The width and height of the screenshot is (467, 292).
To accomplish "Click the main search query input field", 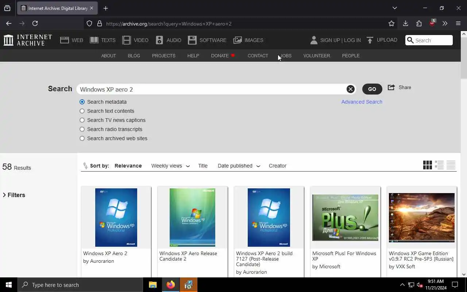I will 212,89.
